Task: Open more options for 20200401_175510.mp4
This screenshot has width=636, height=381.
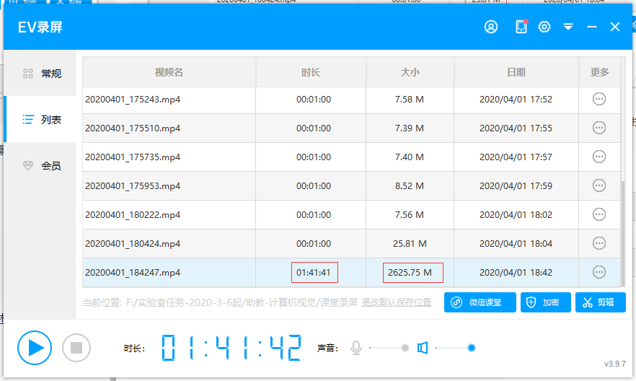Action: [x=599, y=128]
